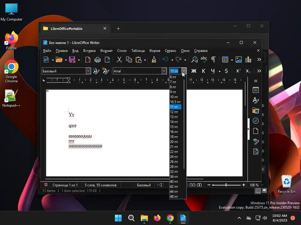This screenshot has height=225, width=301.
Task: Expand the Save button dropdown arrow
Action: 79,60
